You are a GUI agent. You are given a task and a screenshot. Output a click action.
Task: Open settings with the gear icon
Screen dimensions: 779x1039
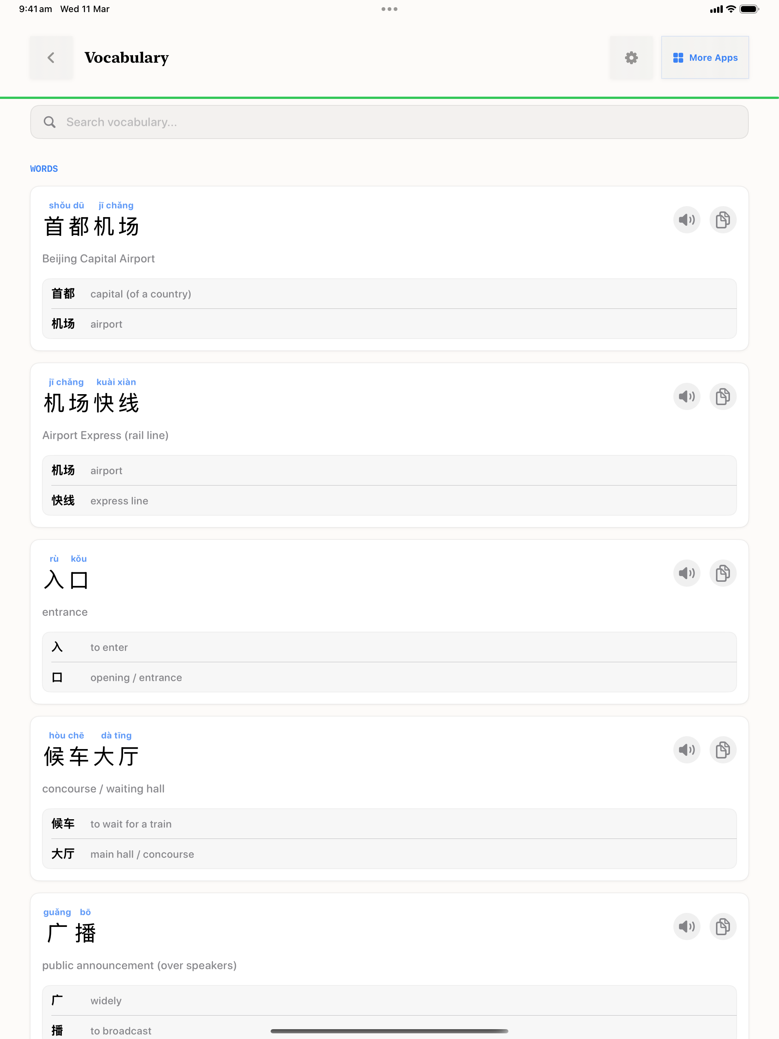click(x=631, y=58)
